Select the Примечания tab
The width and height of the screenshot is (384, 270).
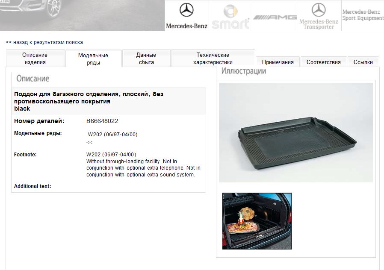click(278, 62)
